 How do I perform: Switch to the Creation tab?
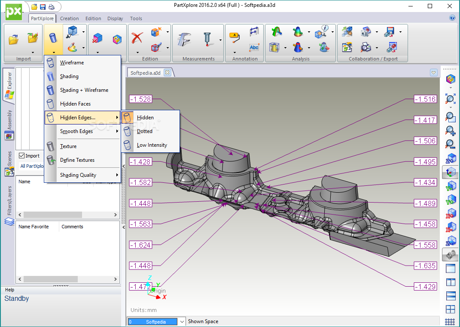click(69, 18)
